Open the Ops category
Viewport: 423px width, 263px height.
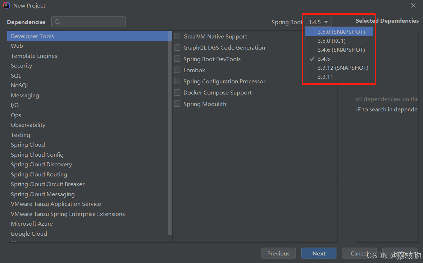(x=88, y=115)
